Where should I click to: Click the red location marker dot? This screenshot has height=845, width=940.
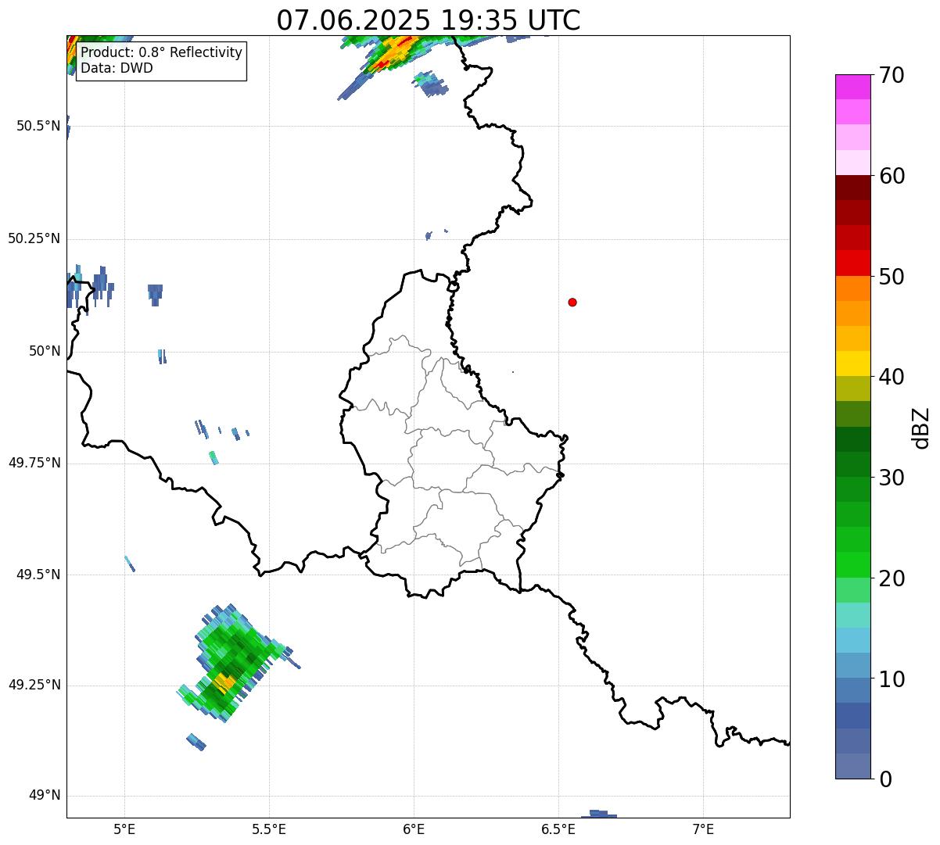tap(572, 302)
